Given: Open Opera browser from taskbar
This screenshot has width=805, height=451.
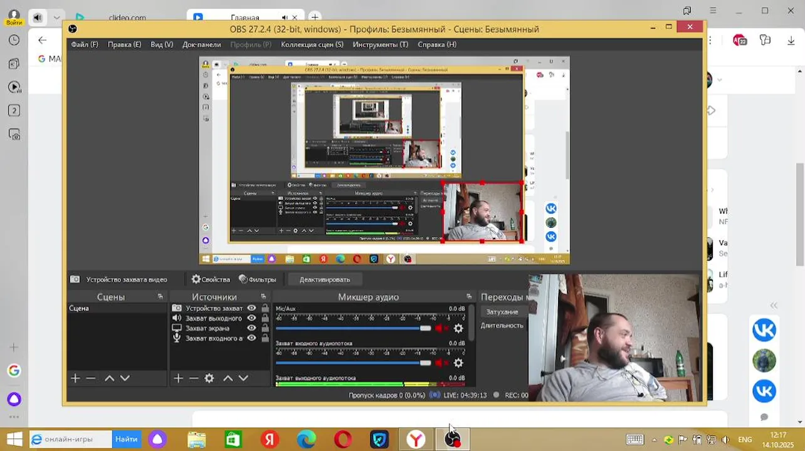Looking at the screenshot, I should [342, 439].
